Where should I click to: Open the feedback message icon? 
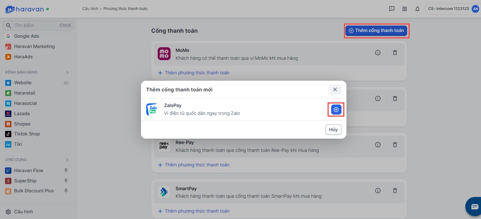(391, 9)
